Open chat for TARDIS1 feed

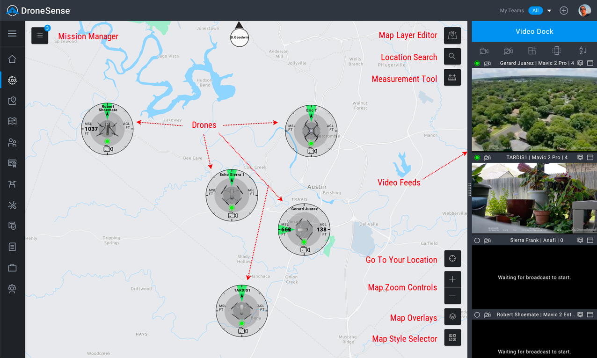click(580, 158)
